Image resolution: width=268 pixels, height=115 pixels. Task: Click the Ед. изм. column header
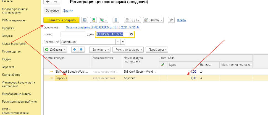[209, 65]
